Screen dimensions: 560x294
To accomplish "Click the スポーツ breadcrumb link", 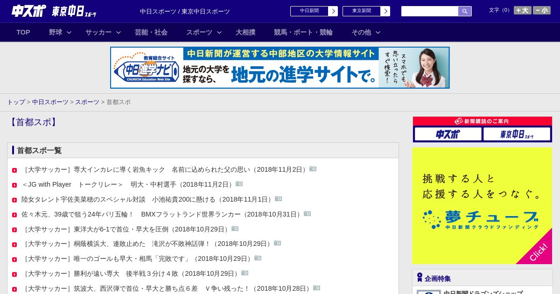I will (x=87, y=102).
